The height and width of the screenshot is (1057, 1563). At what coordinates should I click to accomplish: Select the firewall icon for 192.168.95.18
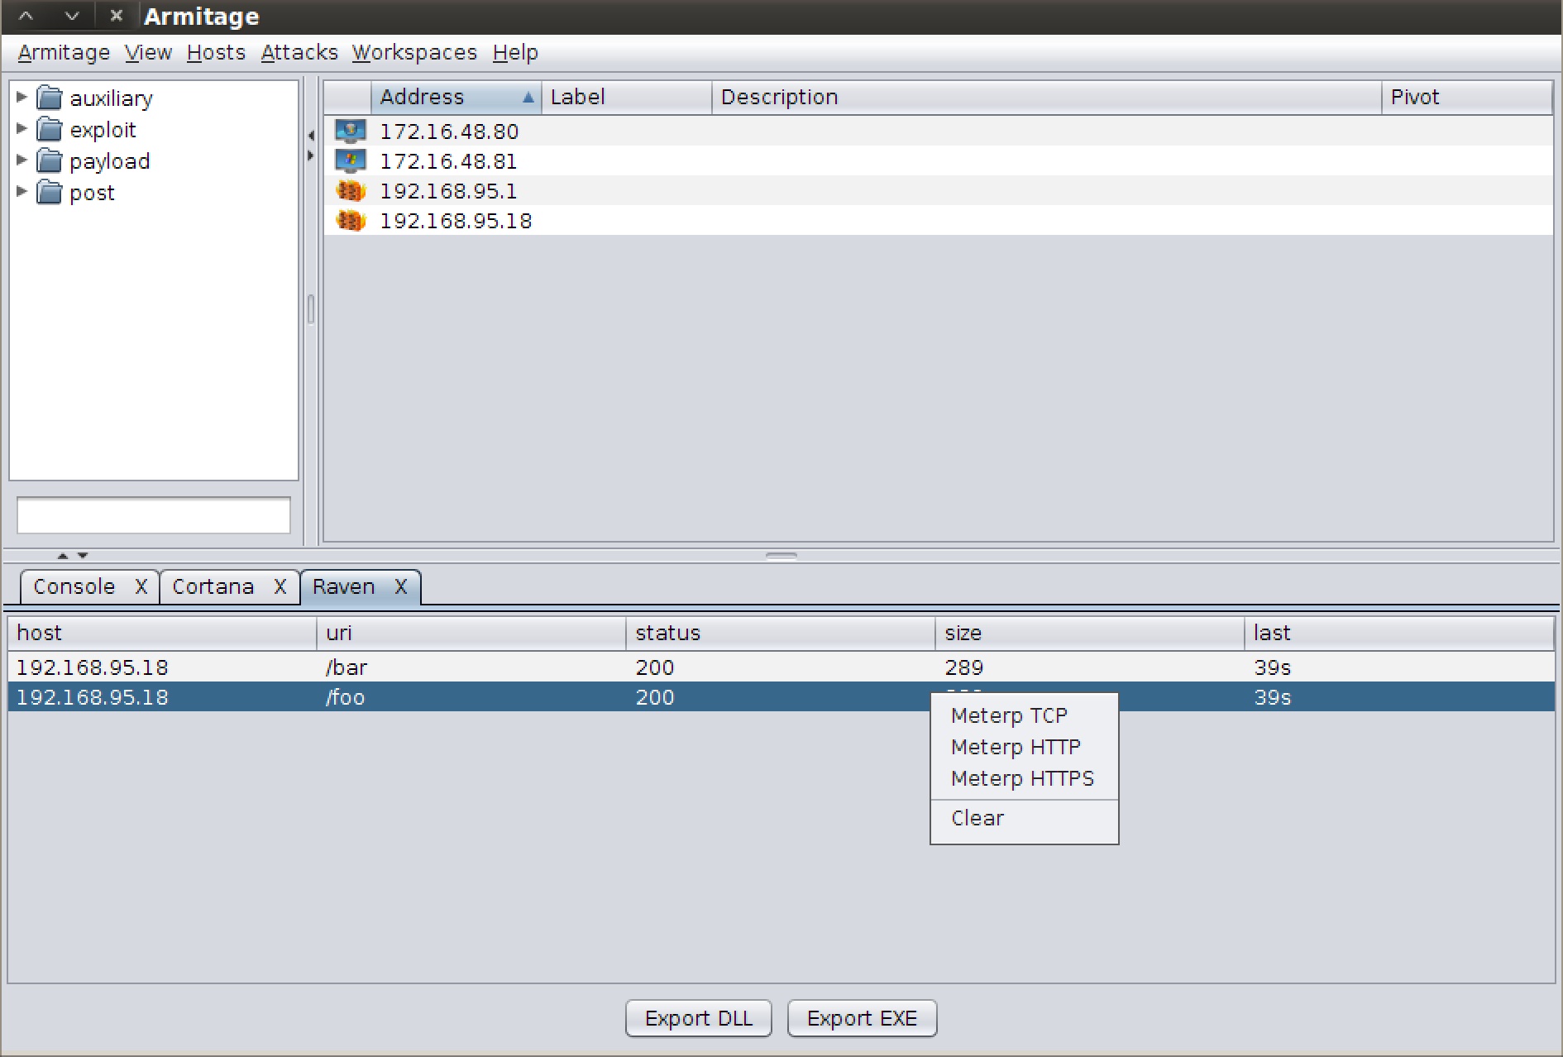(350, 221)
